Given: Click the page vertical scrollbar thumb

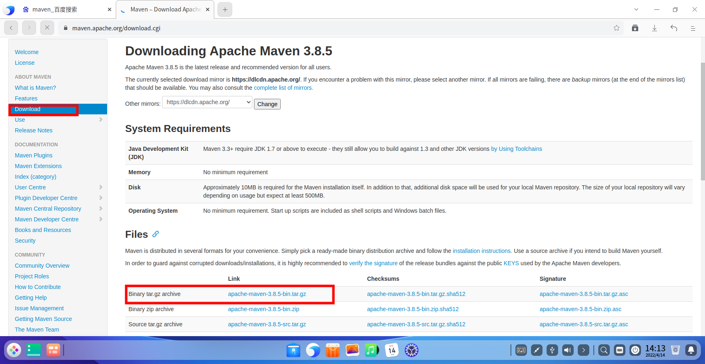Looking at the screenshot, I should tap(703, 121).
